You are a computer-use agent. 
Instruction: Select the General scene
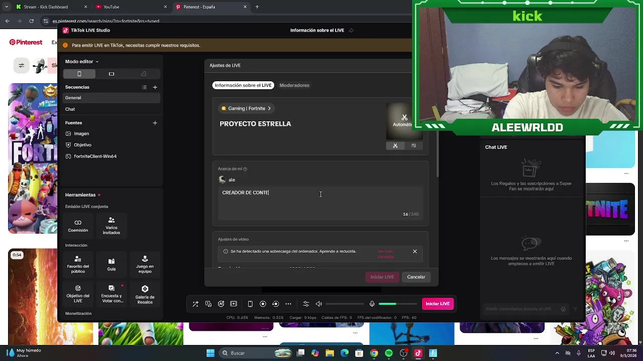pyautogui.click(x=112, y=98)
